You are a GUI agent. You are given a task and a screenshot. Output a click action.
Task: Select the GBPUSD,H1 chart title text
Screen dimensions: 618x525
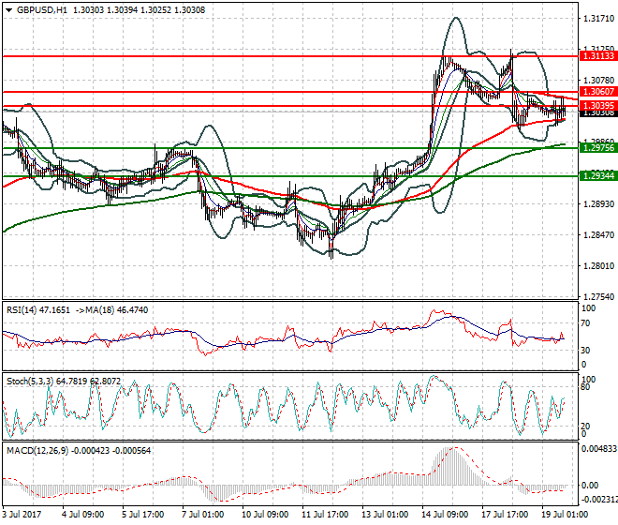42,10
